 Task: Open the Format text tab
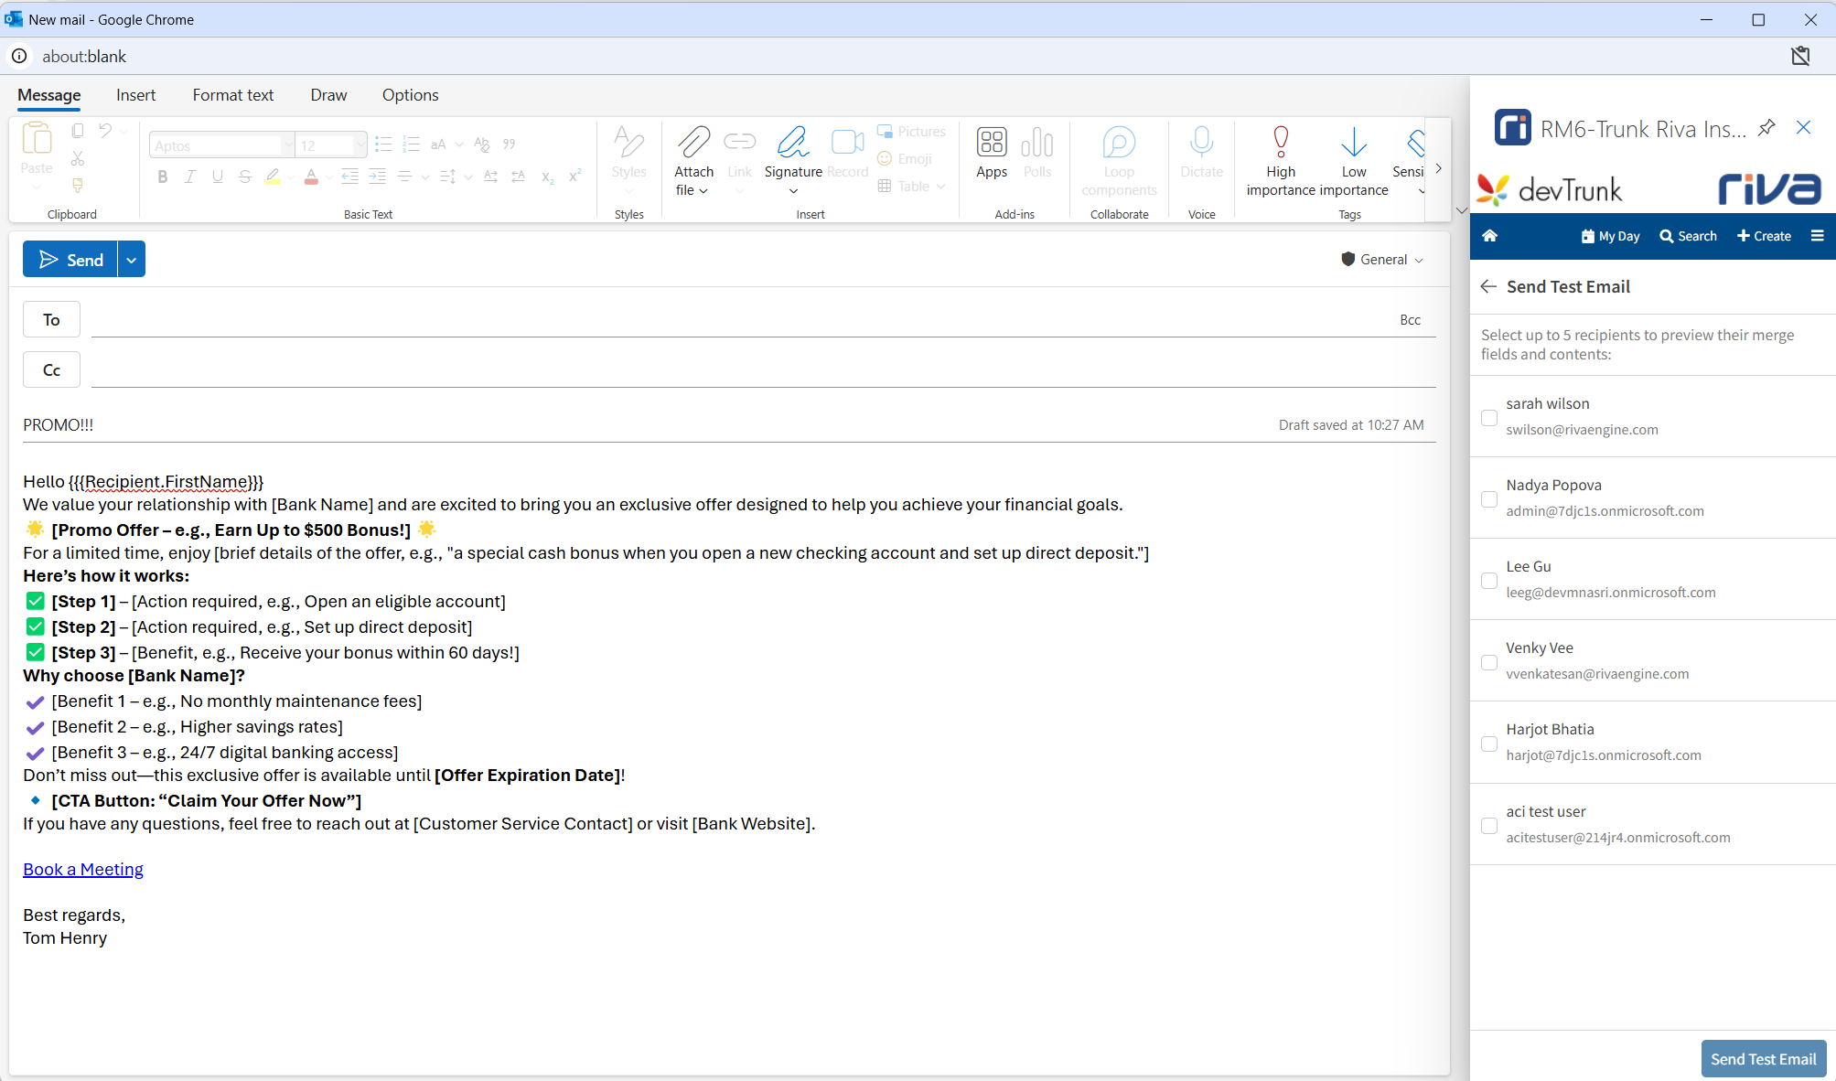232,95
